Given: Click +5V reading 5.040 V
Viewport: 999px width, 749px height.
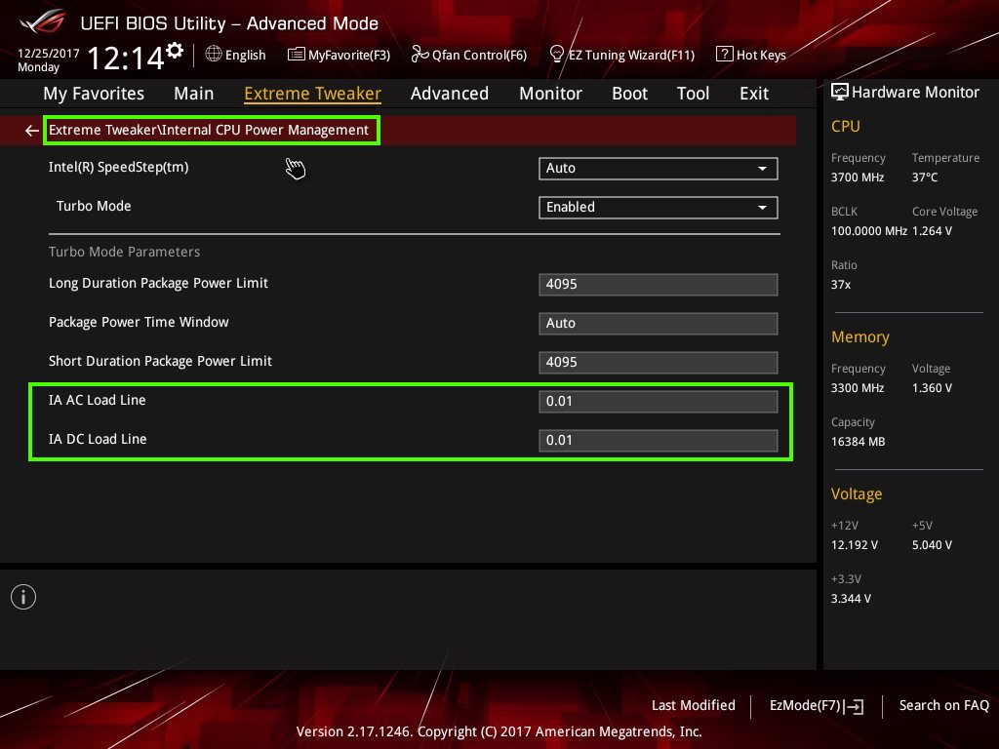Looking at the screenshot, I should point(932,545).
